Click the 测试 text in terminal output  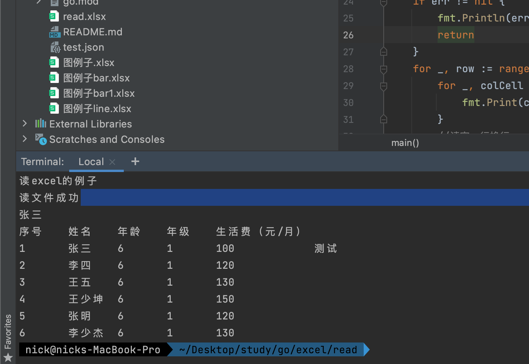coord(326,248)
